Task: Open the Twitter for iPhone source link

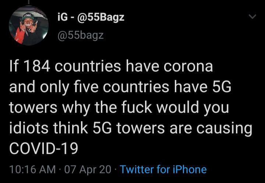Action: click(x=163, y=169)
